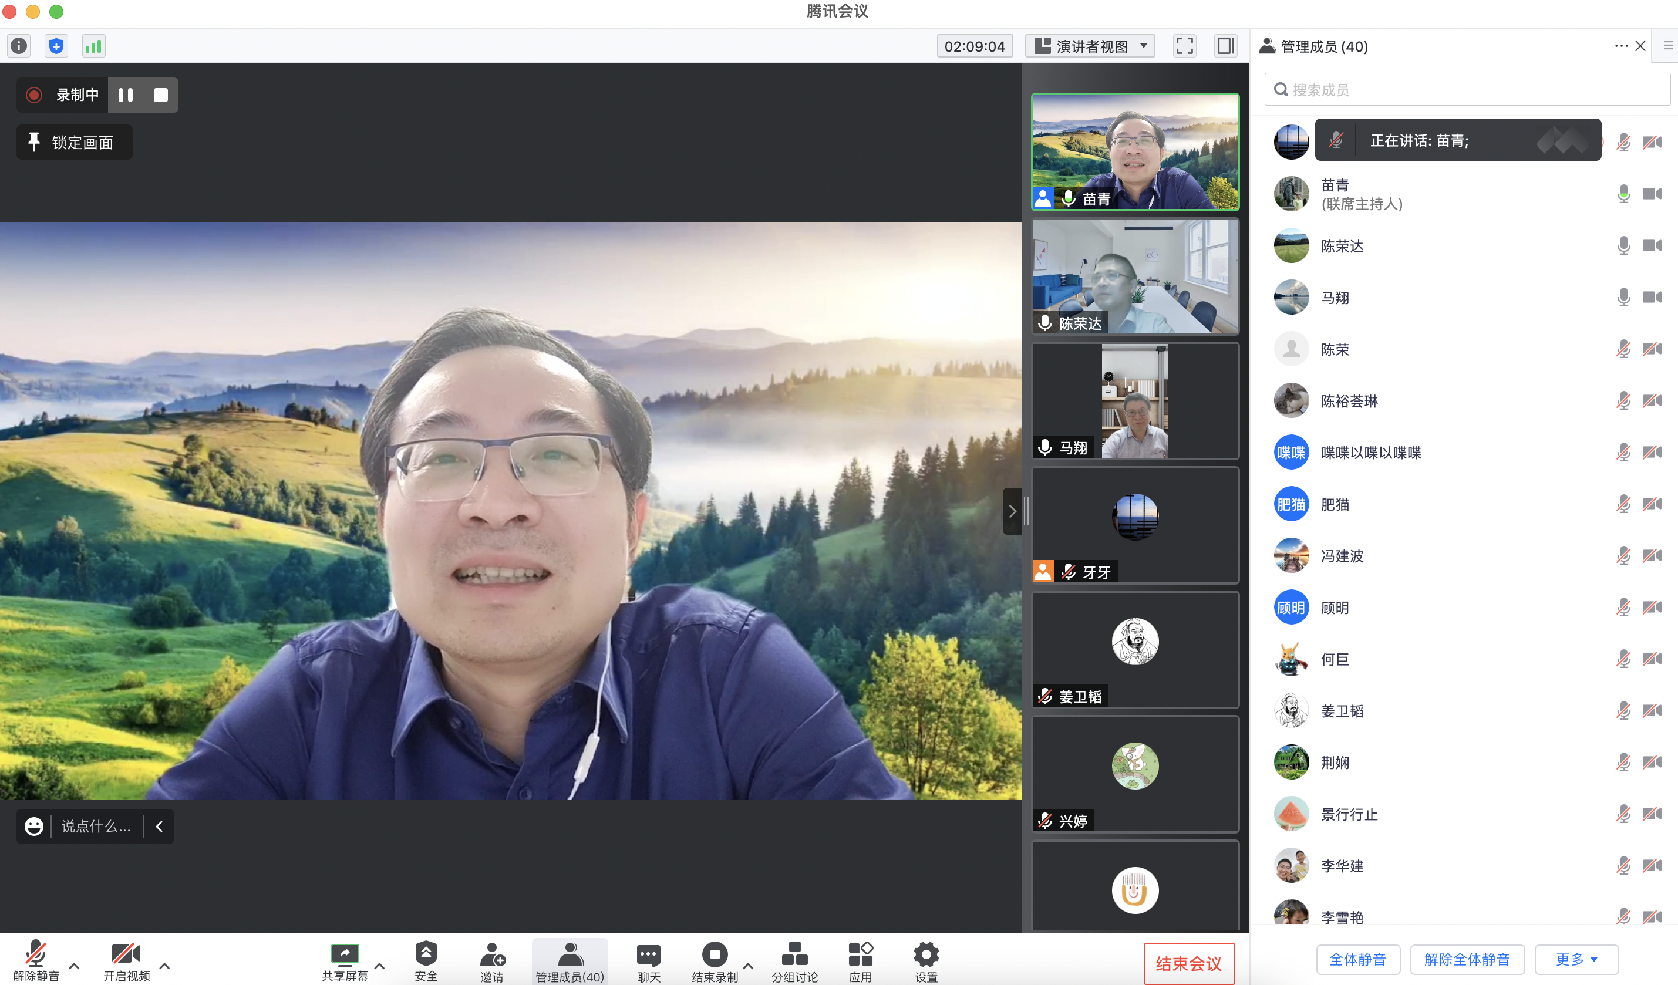
Task: Pause the recording
Action: click(126, 95)
